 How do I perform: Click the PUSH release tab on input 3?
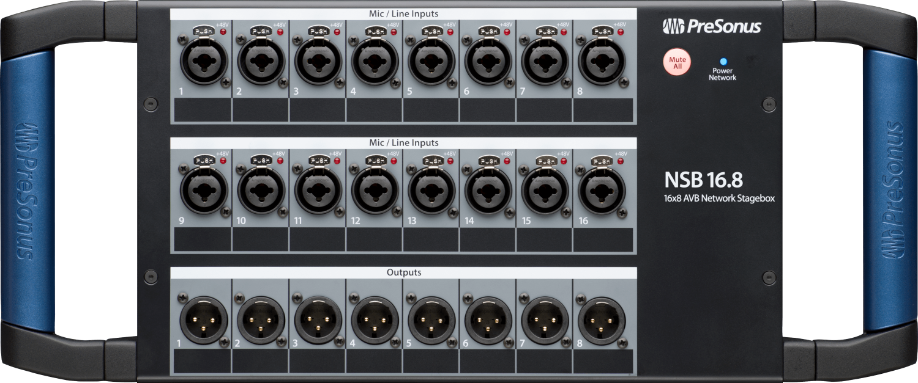(x=318, y=32)
